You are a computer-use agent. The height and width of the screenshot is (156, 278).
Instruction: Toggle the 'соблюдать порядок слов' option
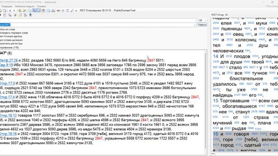14,33
